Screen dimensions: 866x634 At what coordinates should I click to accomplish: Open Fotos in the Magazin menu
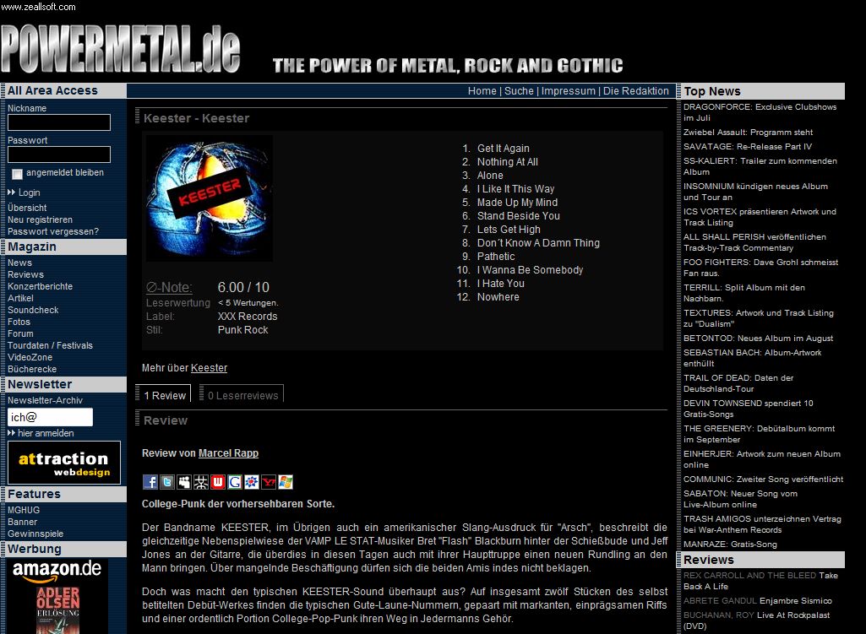(19, 322)
